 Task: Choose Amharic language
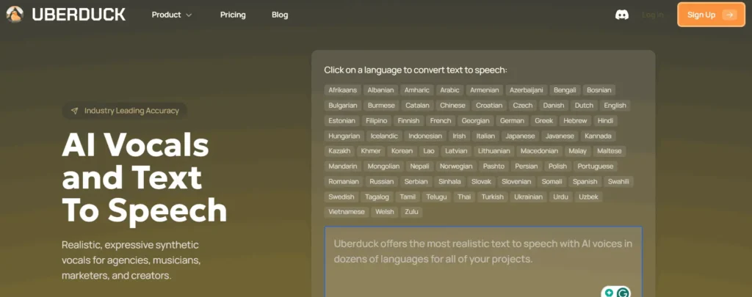tap(417, 90)
